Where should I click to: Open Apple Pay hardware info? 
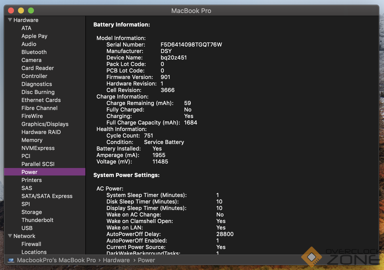click(x=34, y=36)
